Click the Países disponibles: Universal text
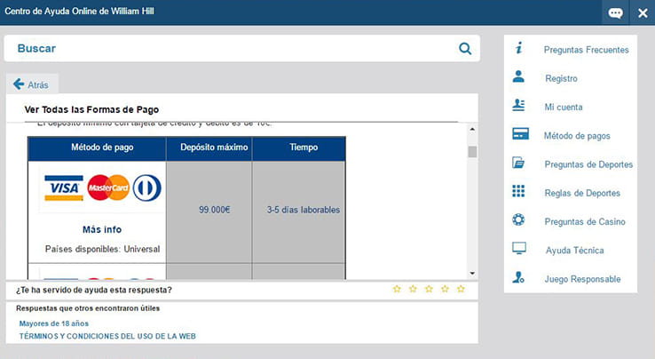Viewport: 655px width, 359px height. pos(102,249)
